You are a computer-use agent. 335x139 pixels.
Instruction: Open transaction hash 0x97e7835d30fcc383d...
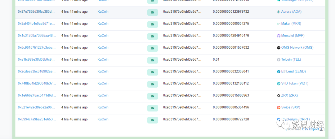(x=37, y=11)
